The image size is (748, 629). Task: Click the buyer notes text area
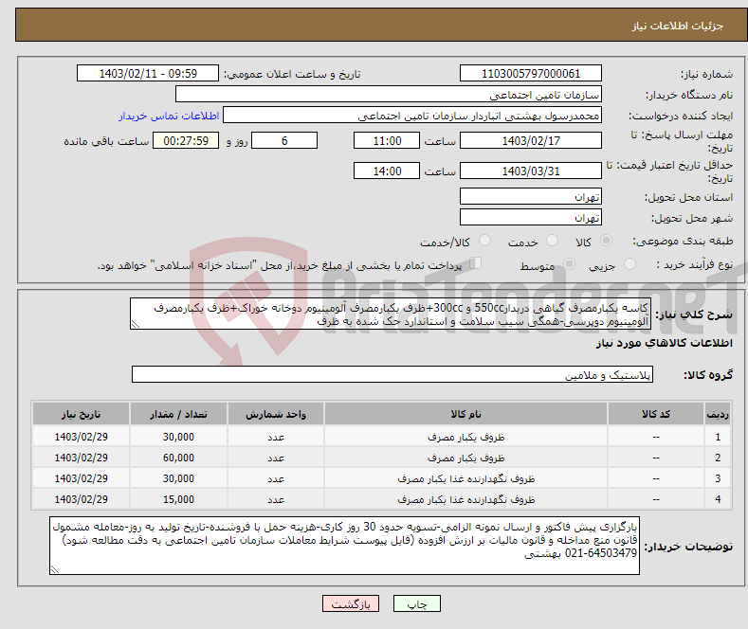[344, 546]
